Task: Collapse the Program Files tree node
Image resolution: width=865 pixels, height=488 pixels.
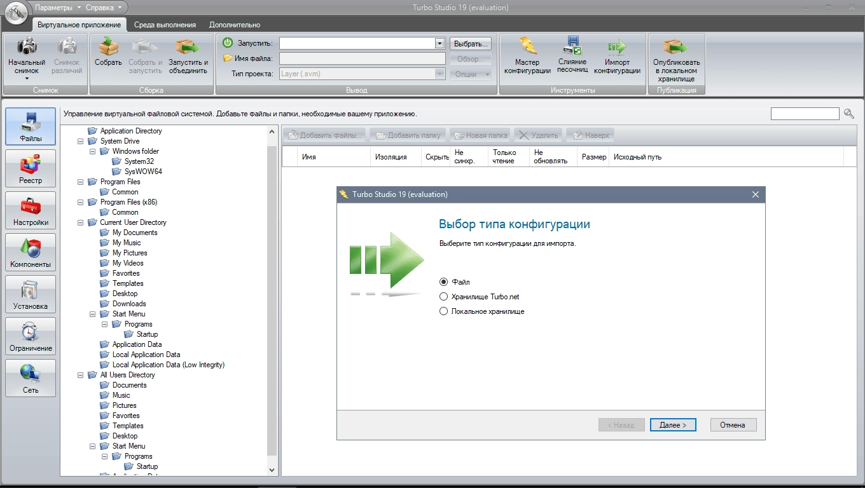Action: 80,182
